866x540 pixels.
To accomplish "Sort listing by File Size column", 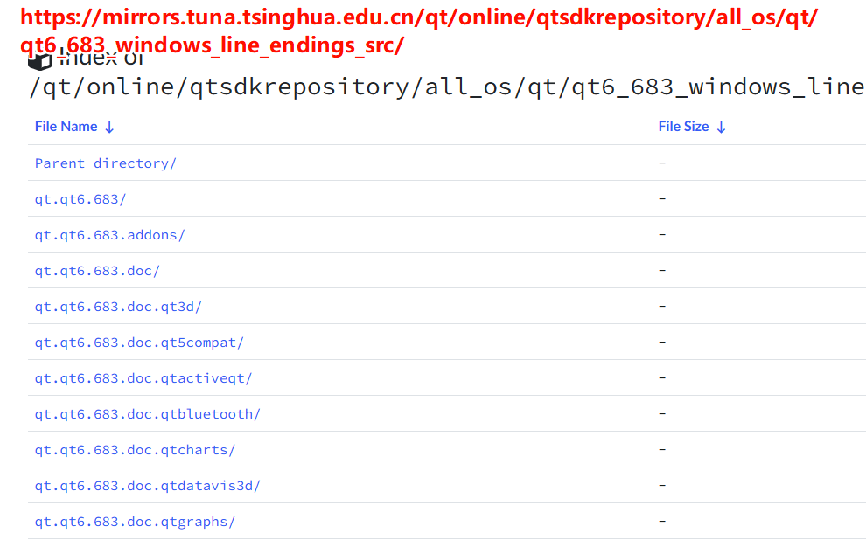I will click(x=683, y=127).
